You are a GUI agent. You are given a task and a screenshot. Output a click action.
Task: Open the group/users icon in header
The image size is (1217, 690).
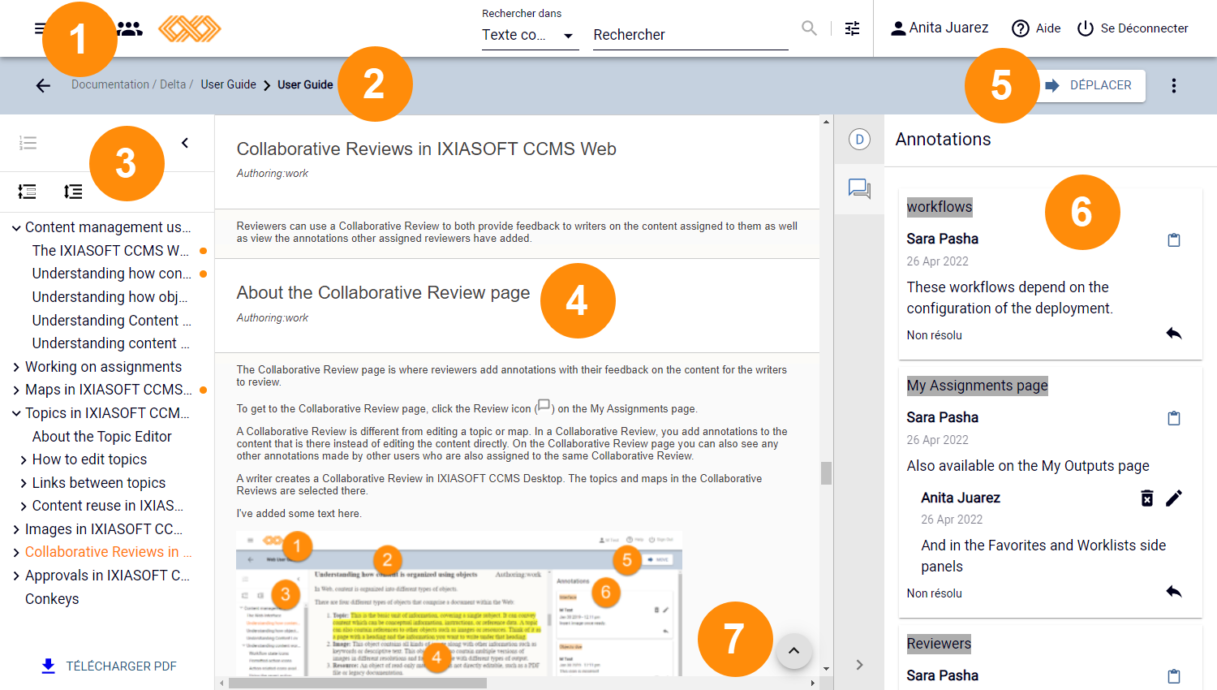pos(130,28)
